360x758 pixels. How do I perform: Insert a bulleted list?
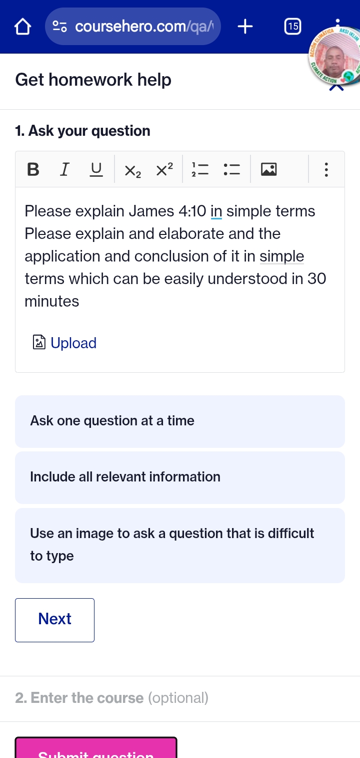point(231,169)
